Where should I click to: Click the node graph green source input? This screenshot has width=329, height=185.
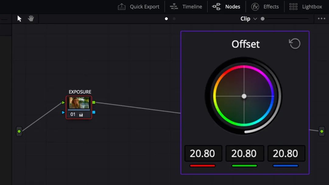19,131
